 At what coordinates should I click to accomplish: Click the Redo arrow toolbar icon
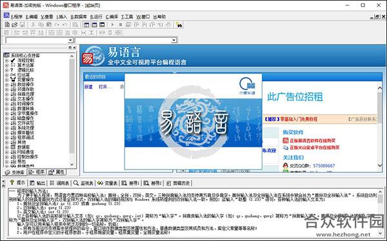[x=57, y=24]
